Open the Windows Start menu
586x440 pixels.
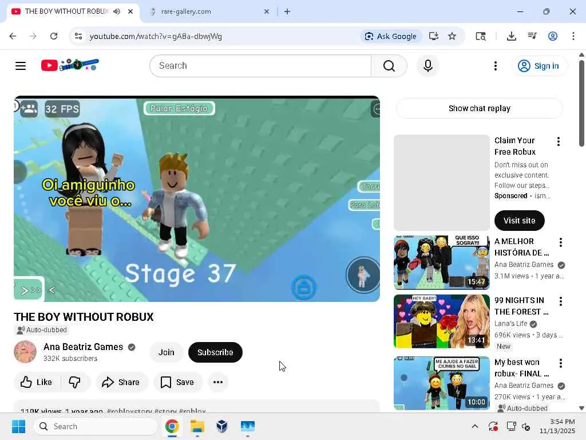(18, 426)
